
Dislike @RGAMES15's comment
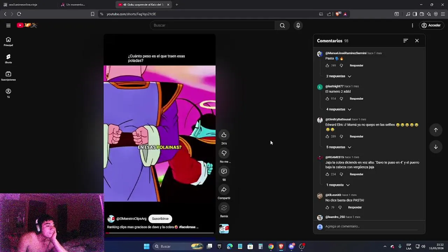(x=341, y=175)
